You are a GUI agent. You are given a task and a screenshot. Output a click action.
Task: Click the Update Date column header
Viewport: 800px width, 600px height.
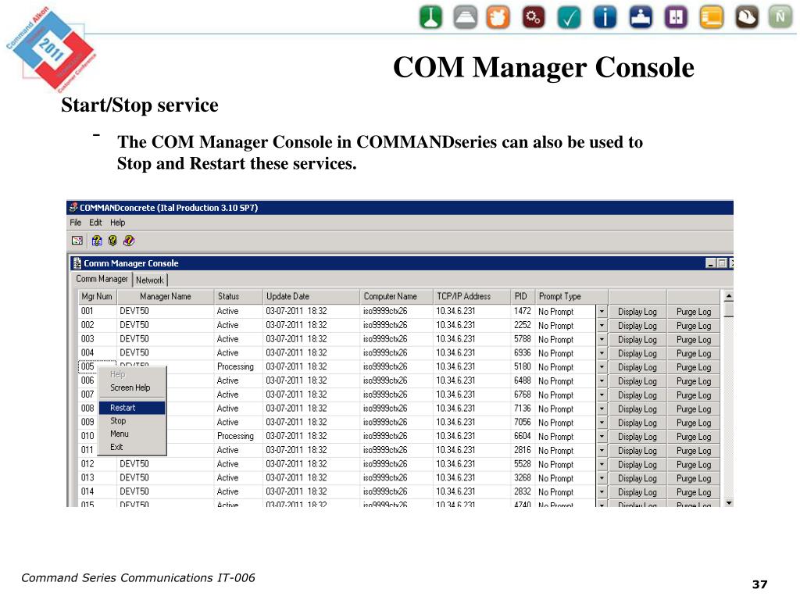[311, 296]
